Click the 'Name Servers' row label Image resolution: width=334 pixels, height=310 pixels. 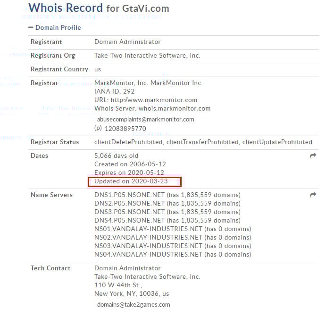pos(51,195)
